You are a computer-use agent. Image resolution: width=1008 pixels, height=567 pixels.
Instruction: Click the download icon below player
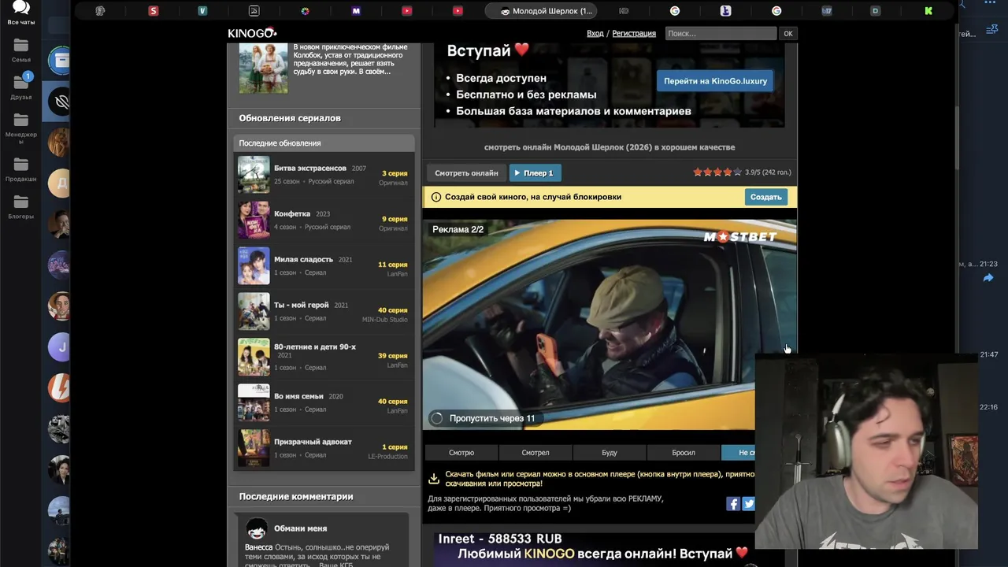click(434, 479)
